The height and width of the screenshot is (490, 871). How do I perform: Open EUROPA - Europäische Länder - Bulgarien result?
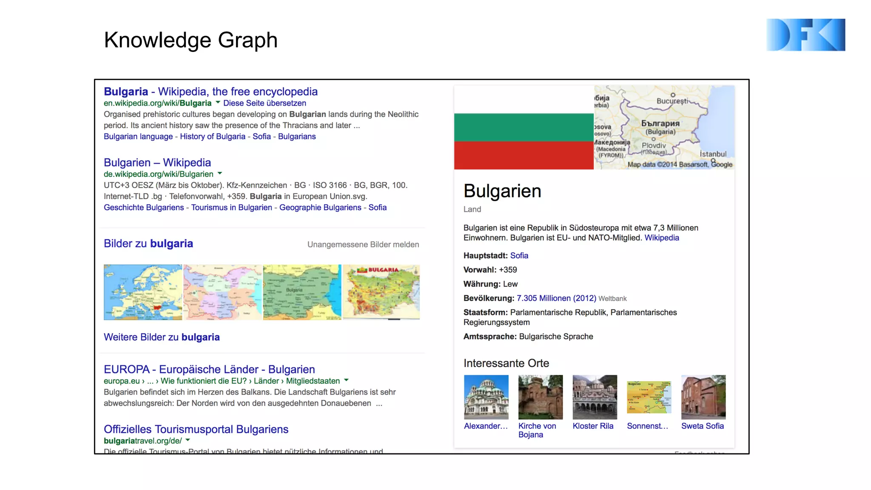pyautogui.click(x=209, y=369)
